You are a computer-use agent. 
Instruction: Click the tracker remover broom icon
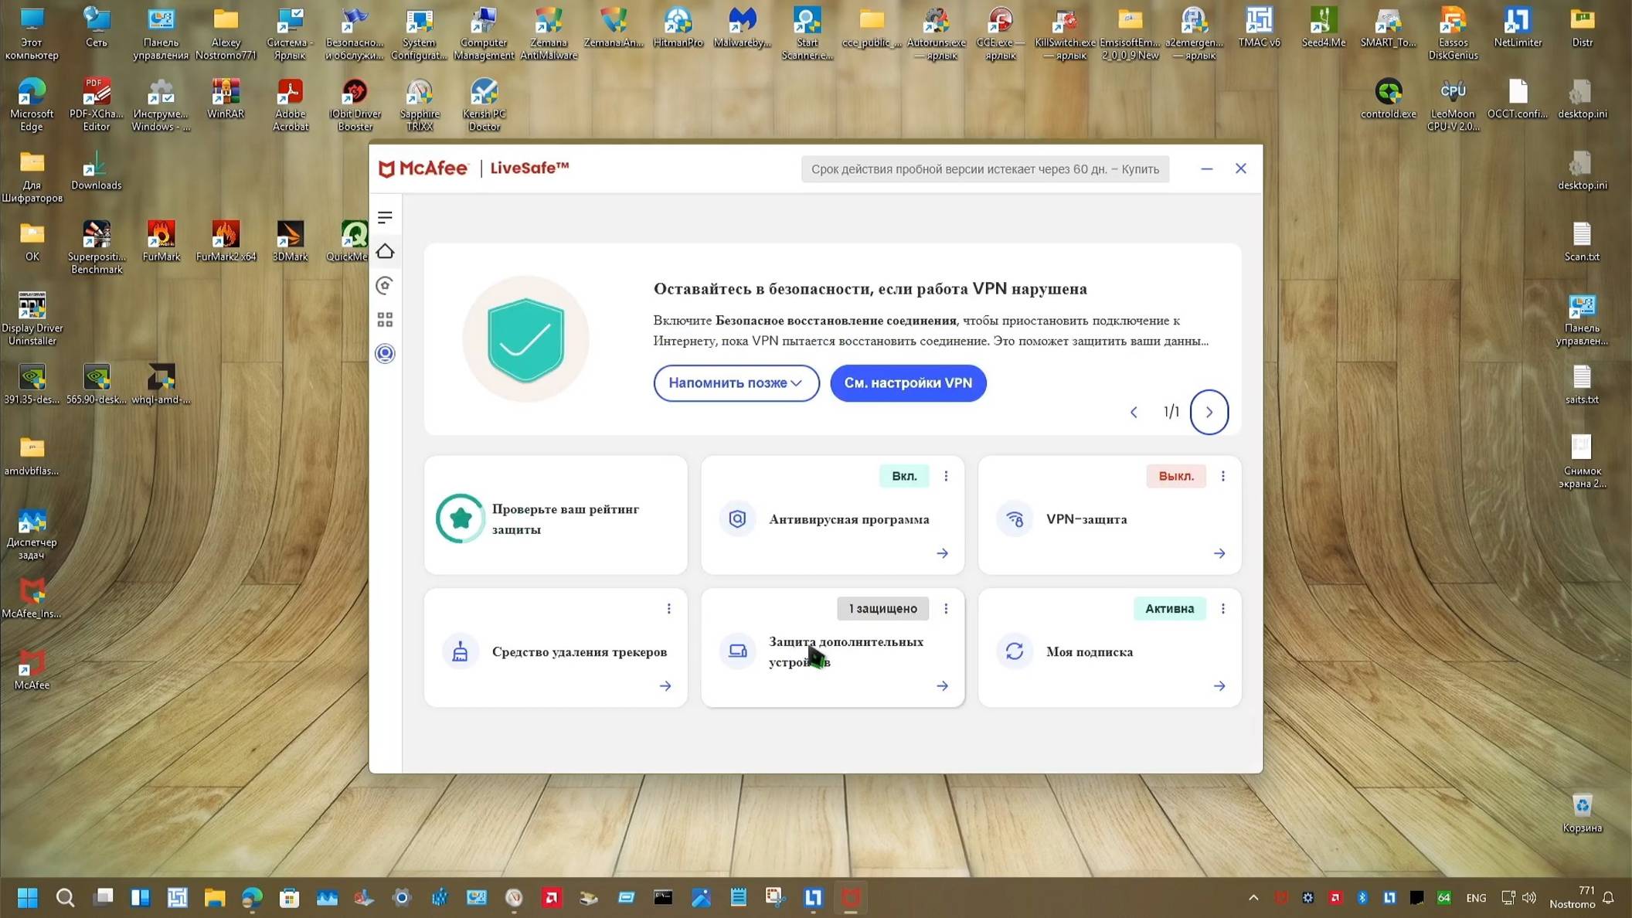[460, 651]
